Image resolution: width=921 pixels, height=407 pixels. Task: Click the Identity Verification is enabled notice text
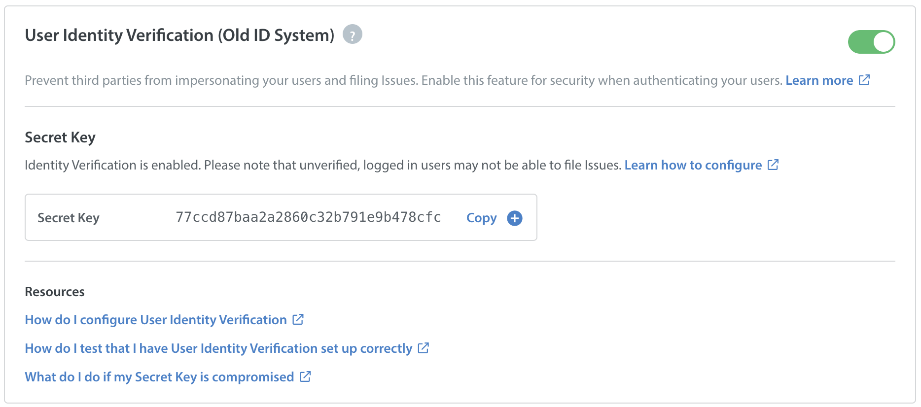[323, 165]
